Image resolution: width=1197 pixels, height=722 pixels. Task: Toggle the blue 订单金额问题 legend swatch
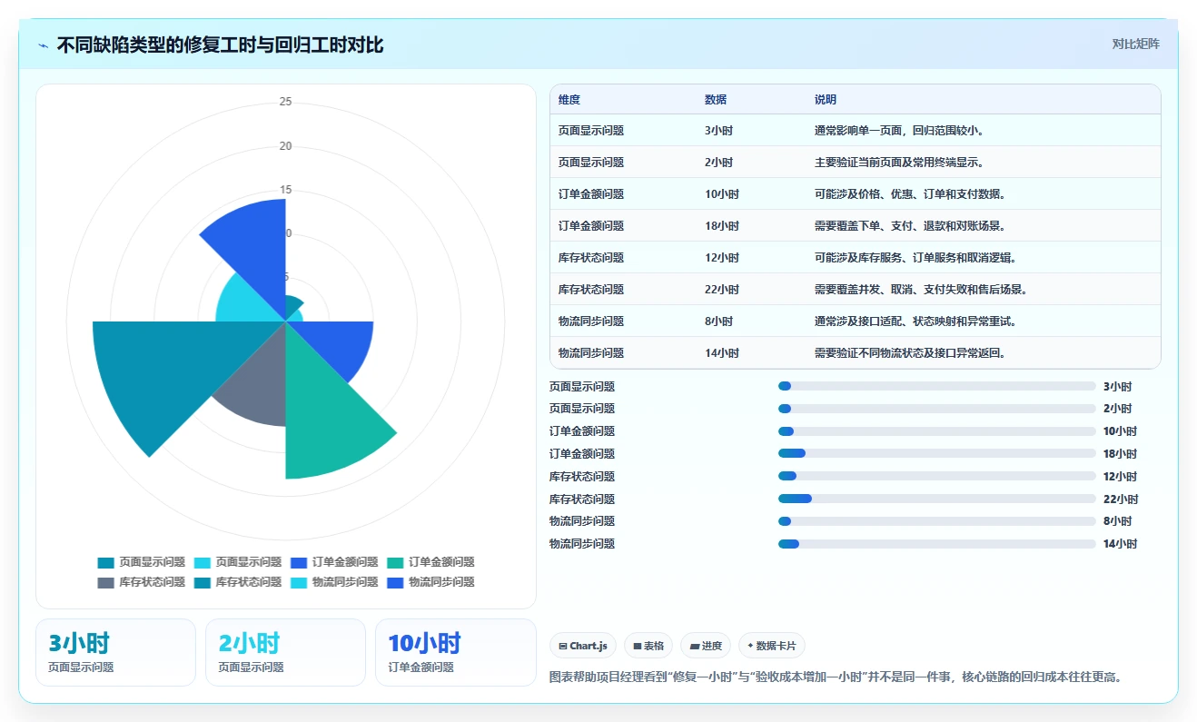299,562
